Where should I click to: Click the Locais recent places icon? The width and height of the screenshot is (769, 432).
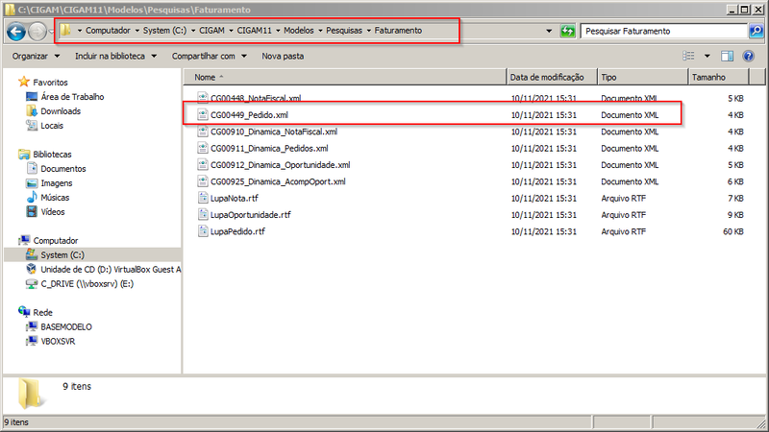(32, 126)
